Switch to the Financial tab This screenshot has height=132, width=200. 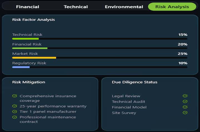click(27, 7)
